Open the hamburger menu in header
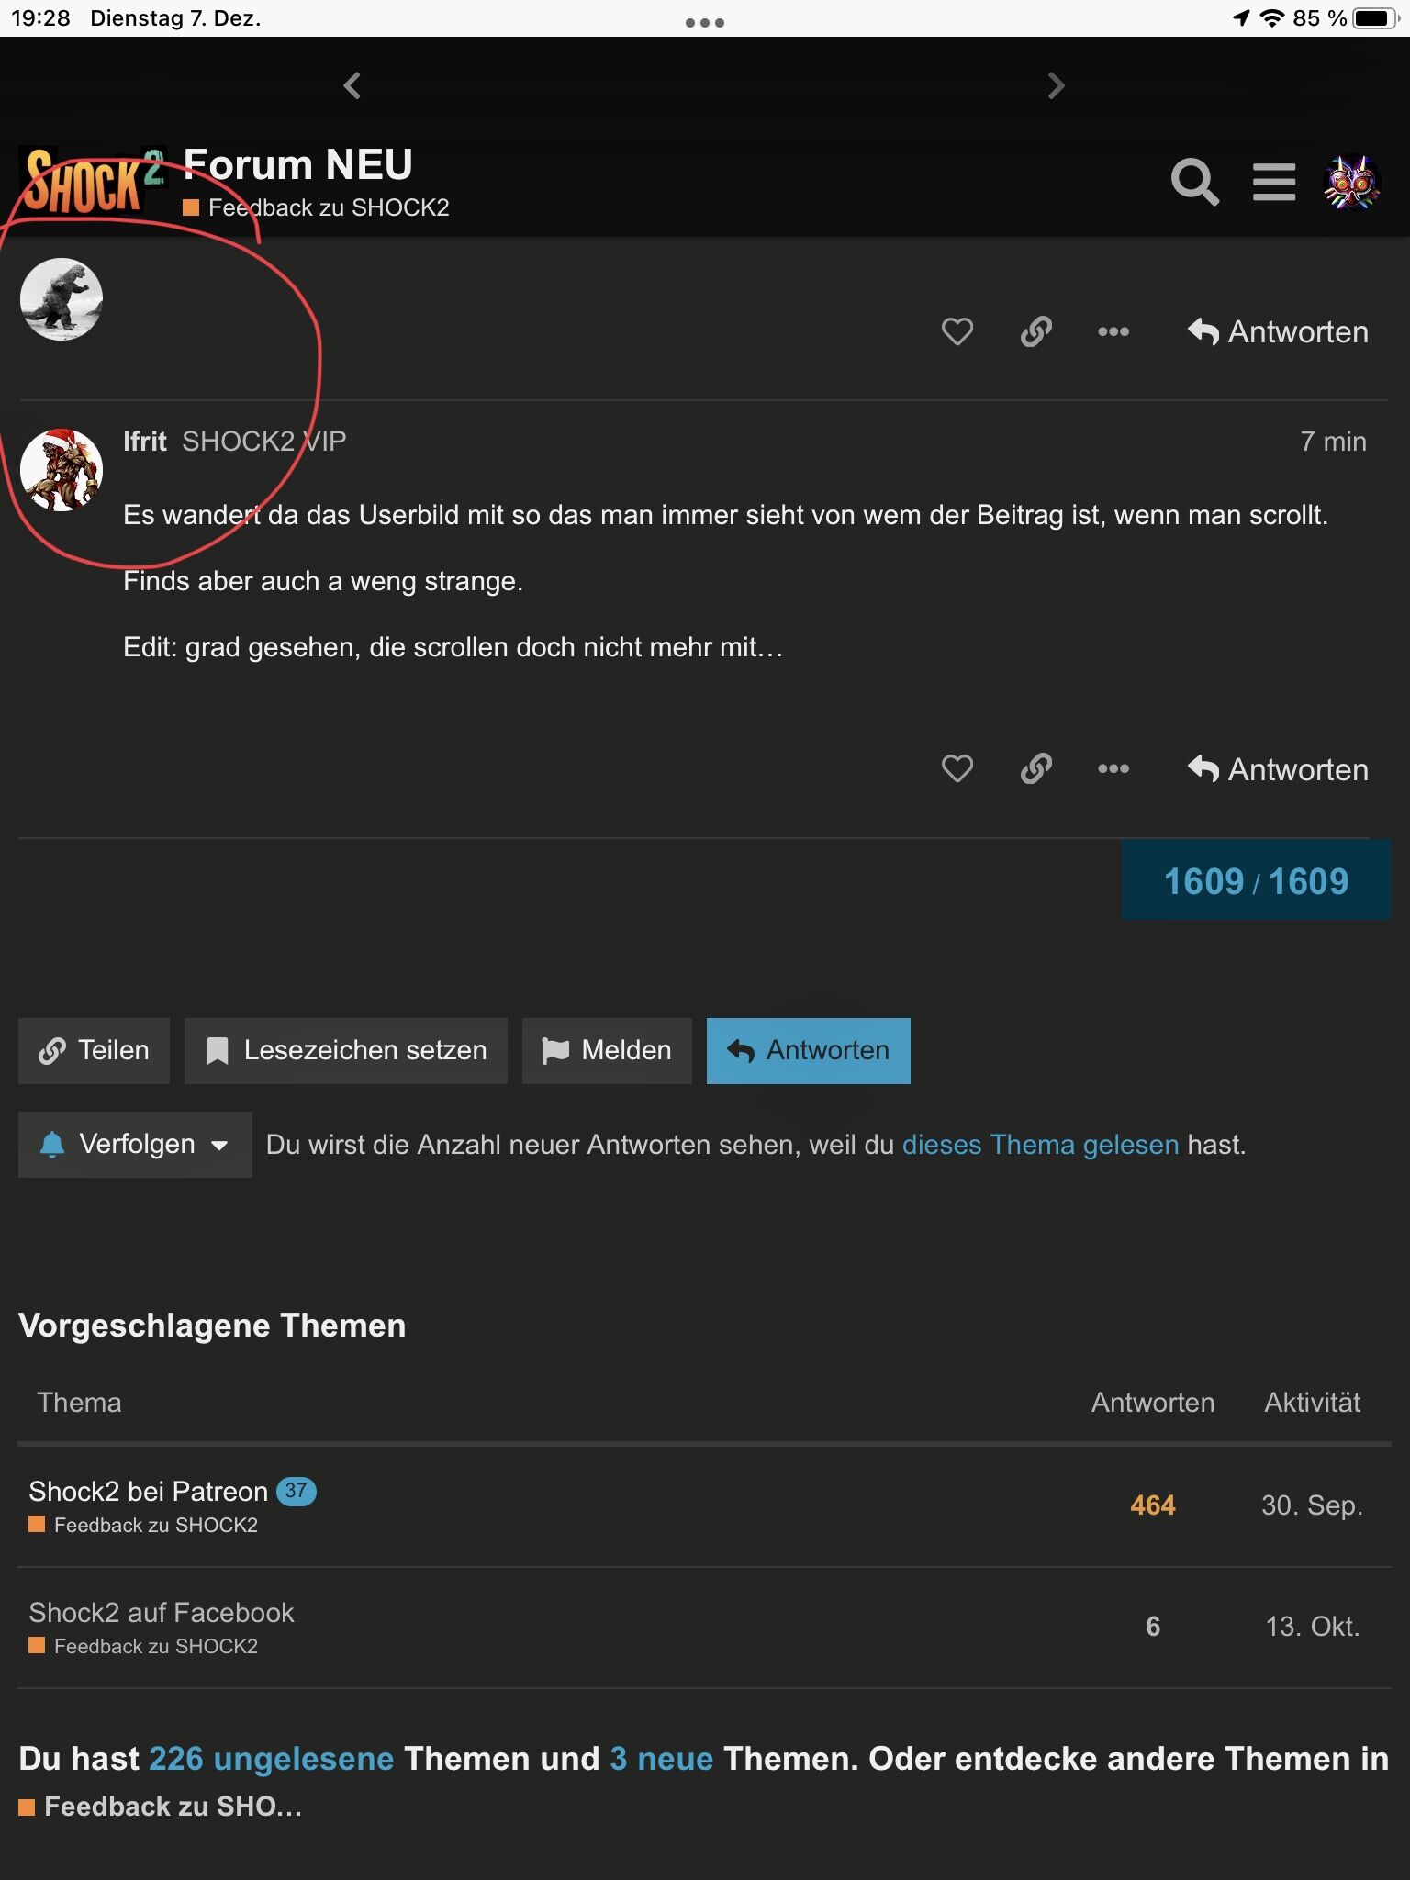 click(x=1274, y=182)
